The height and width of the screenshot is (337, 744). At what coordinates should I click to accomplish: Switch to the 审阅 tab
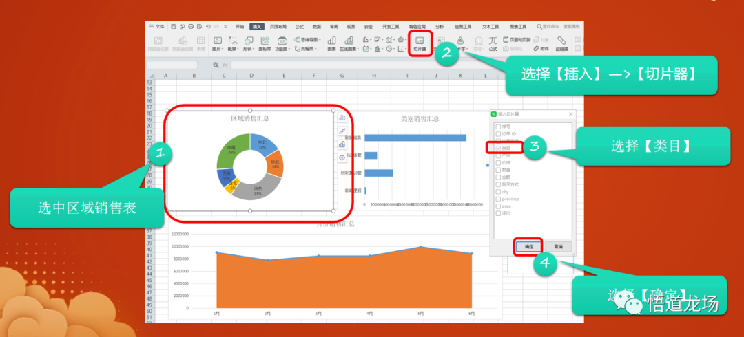coord(334,27)
